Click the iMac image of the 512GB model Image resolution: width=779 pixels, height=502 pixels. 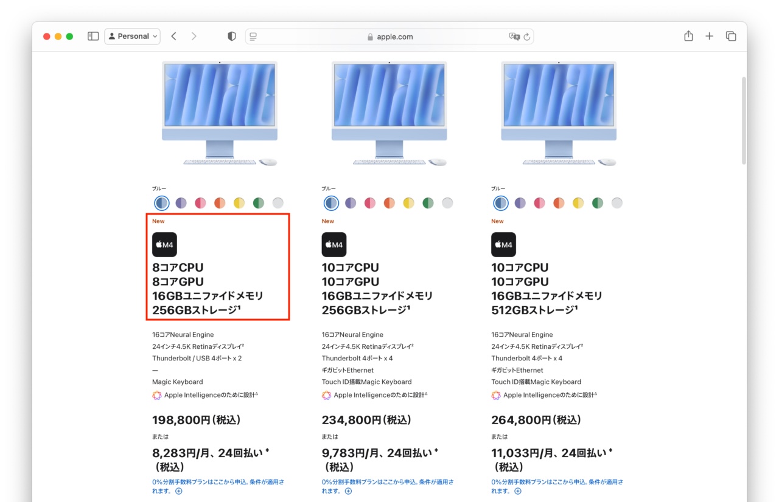(559, 113)
